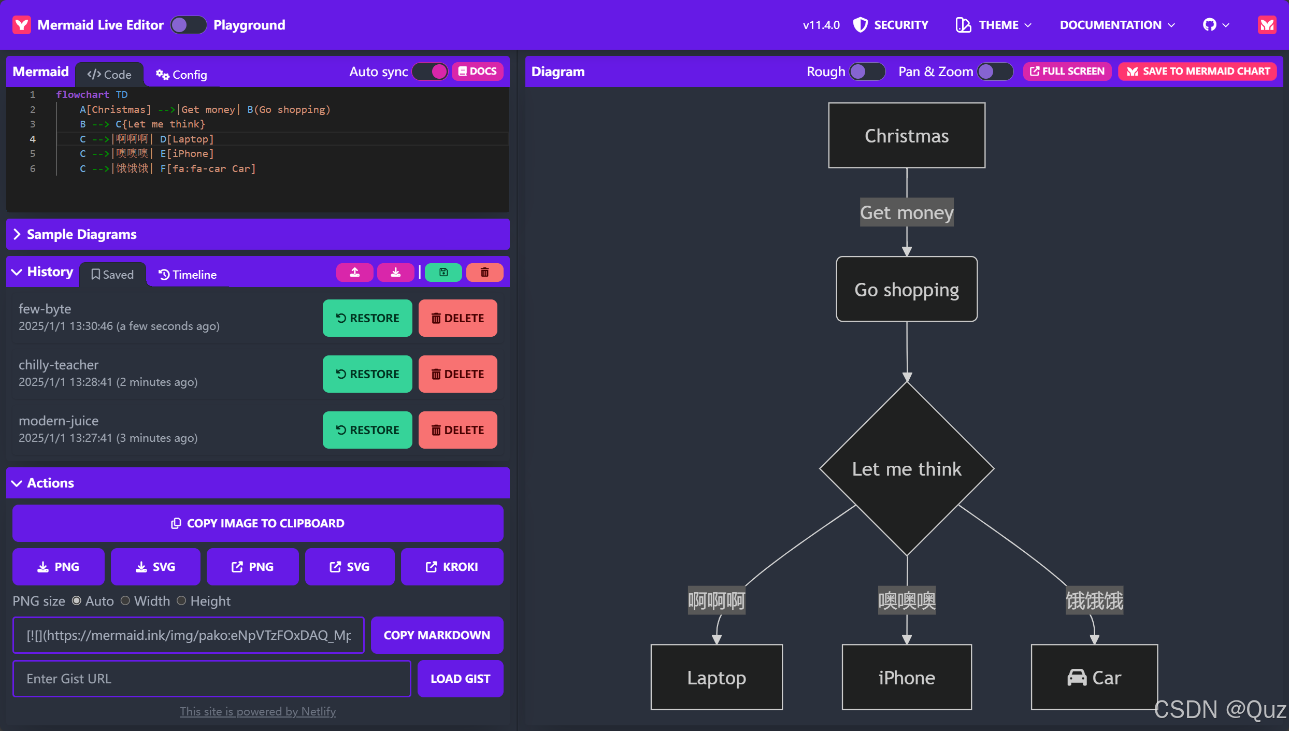Viewport: 1289px width, 731px height.
Task: Enable the Rough toggle
Action: 867,71
